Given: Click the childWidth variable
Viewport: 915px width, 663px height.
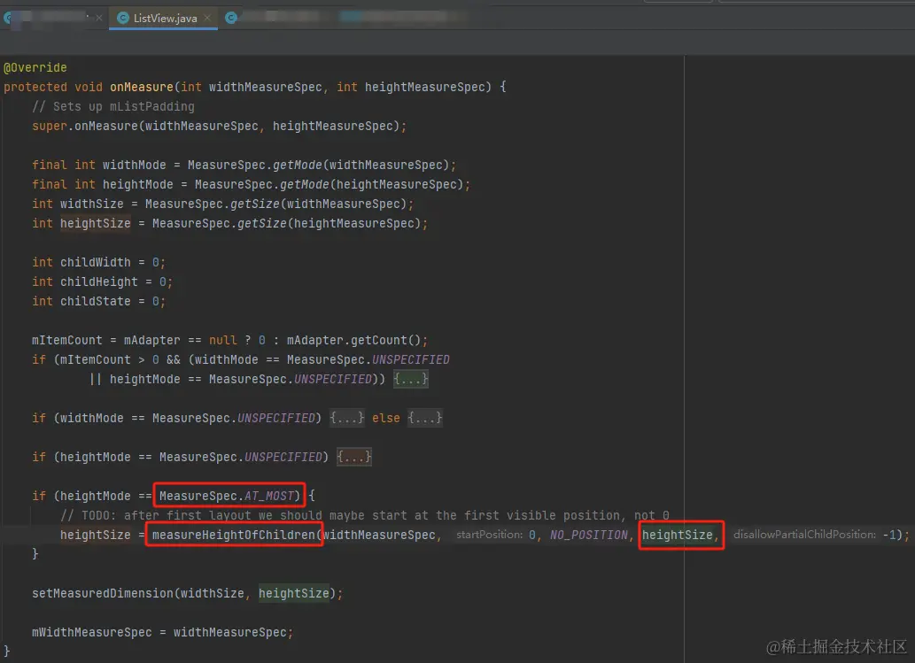Looking at the screenshot, I should tap(95, 262).
